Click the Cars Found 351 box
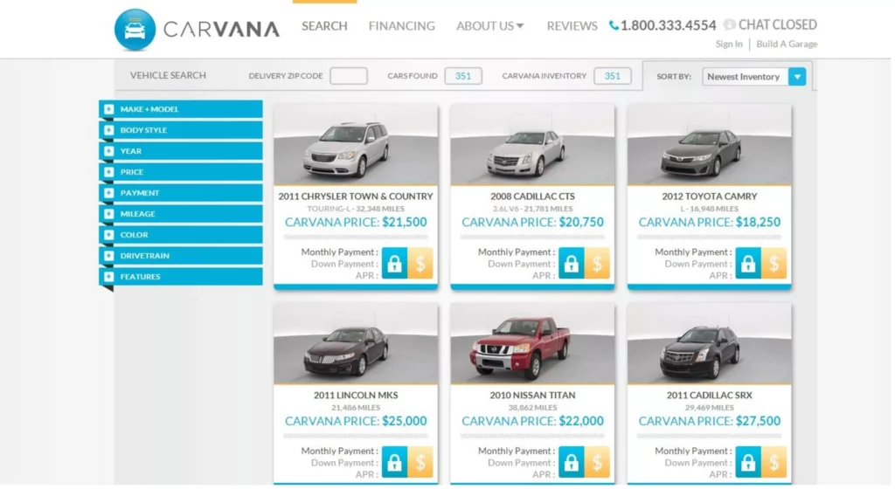This screenshot has width=895, height=503. [x=463, y=76]
